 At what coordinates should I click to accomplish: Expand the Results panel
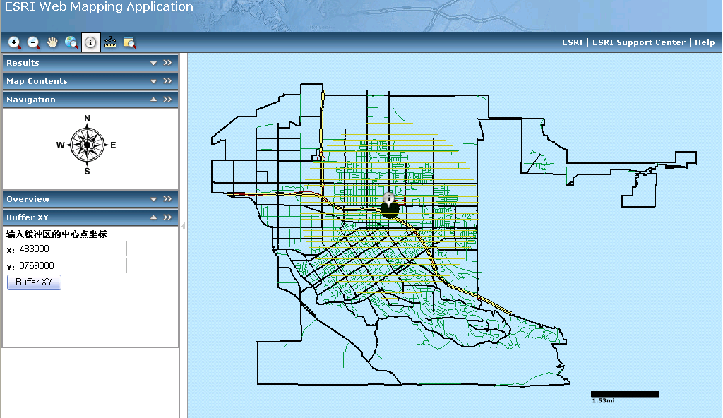[153, 63]
